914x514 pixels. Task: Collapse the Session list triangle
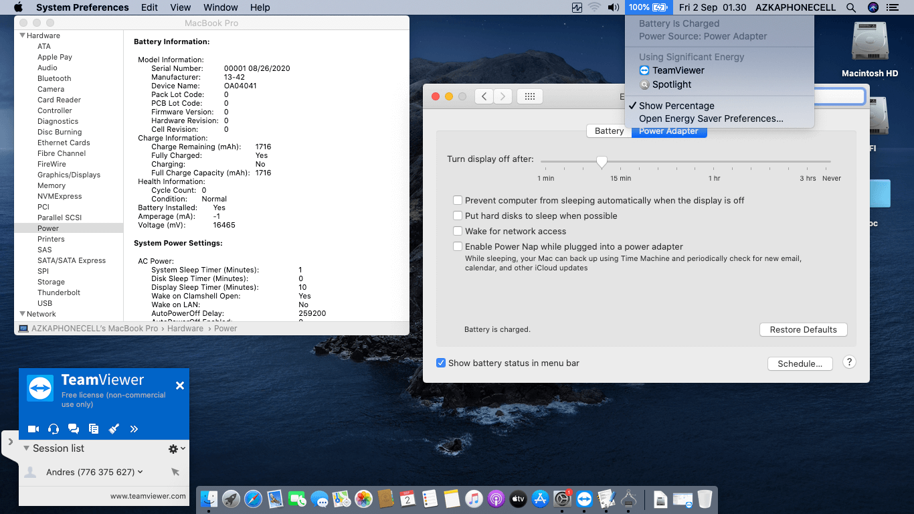(x=26, y=448)
